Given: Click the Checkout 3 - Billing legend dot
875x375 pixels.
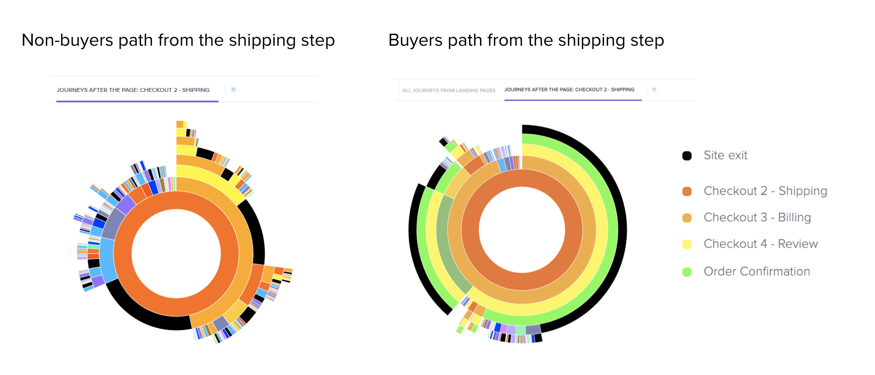Looking at the screenshot, I should 687,218.
